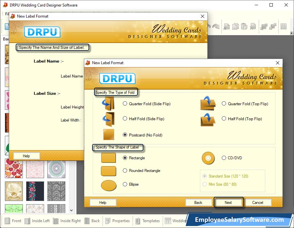Screen dimensions: 294x228
Task: Click the Paste clipboard toolbar icon
Action: [244, 26]
